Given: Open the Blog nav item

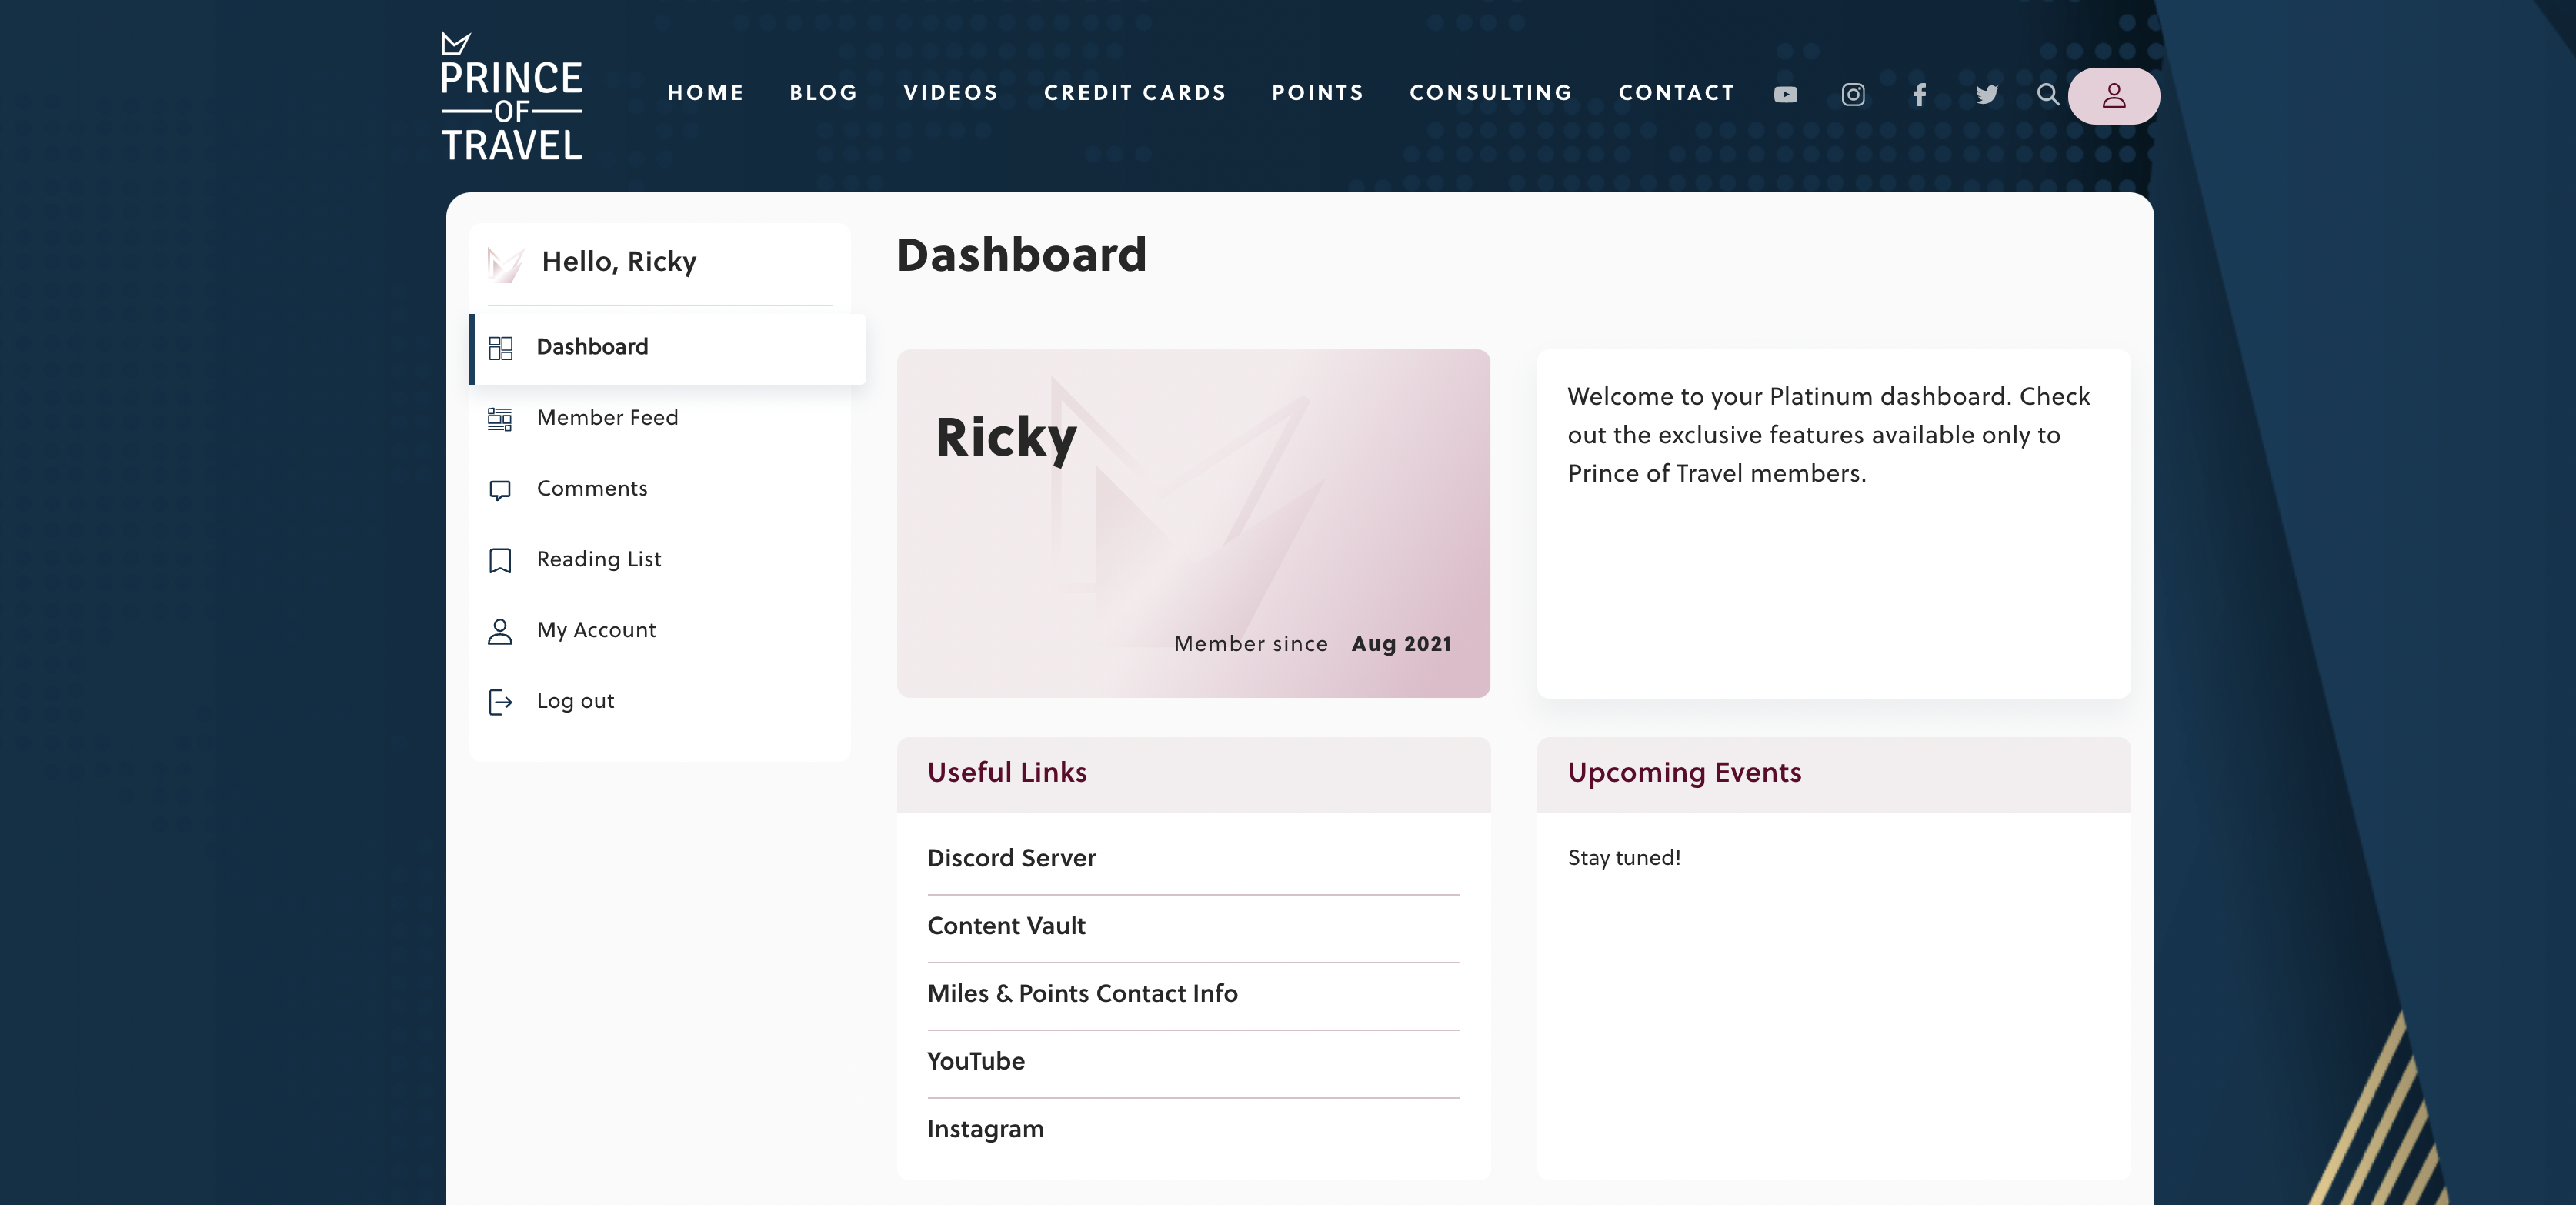Looking at the screenshot, I should tap(823, 93).
